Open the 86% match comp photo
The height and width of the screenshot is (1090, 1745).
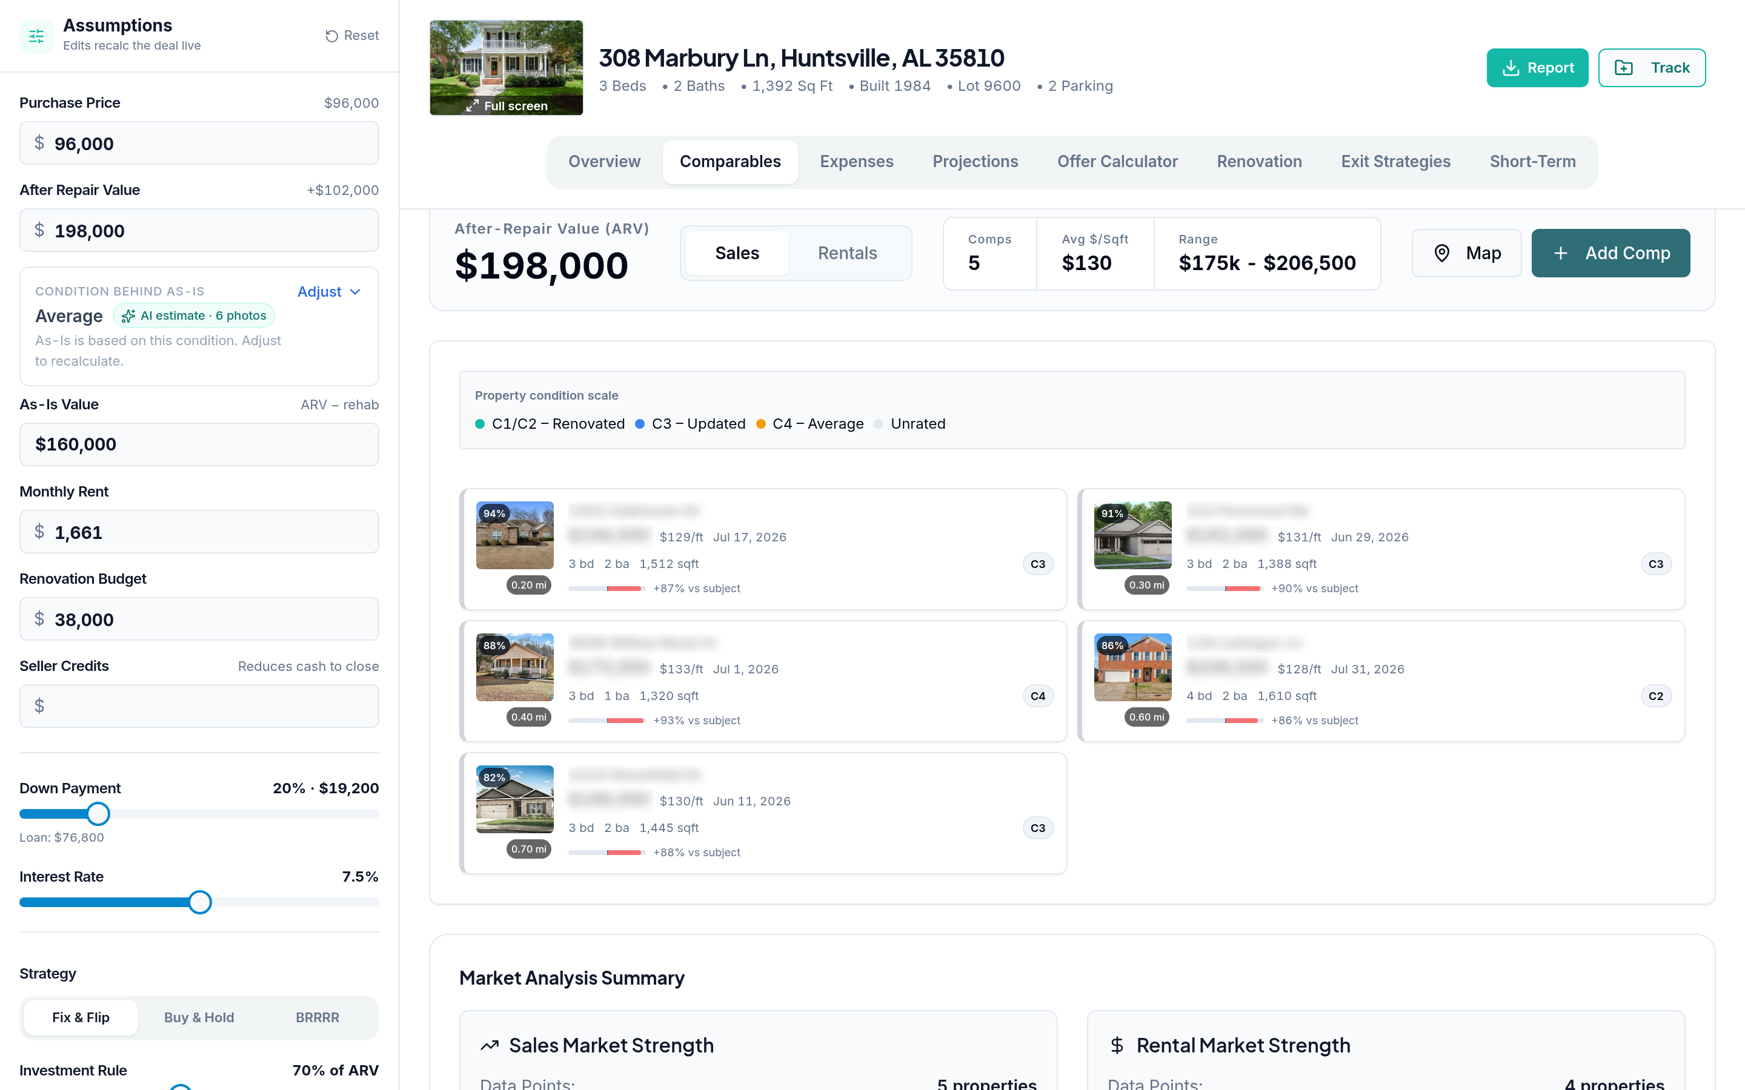pyautogui.click(x=1133, y=667)
